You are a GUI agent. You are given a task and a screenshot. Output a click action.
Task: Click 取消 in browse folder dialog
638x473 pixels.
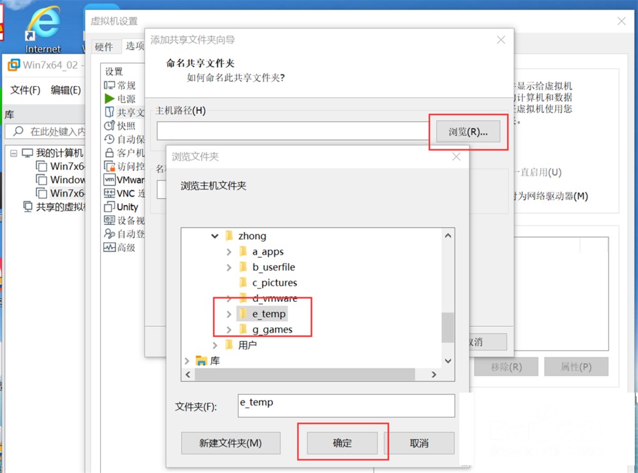(x=419, y=443)
